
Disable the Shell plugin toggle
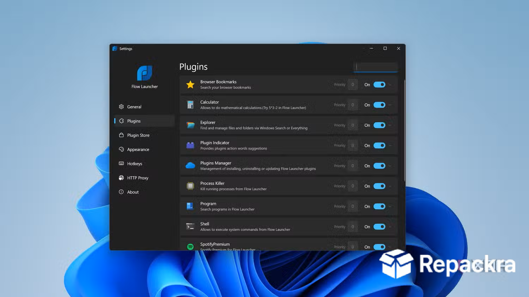[x=379, y=227]
